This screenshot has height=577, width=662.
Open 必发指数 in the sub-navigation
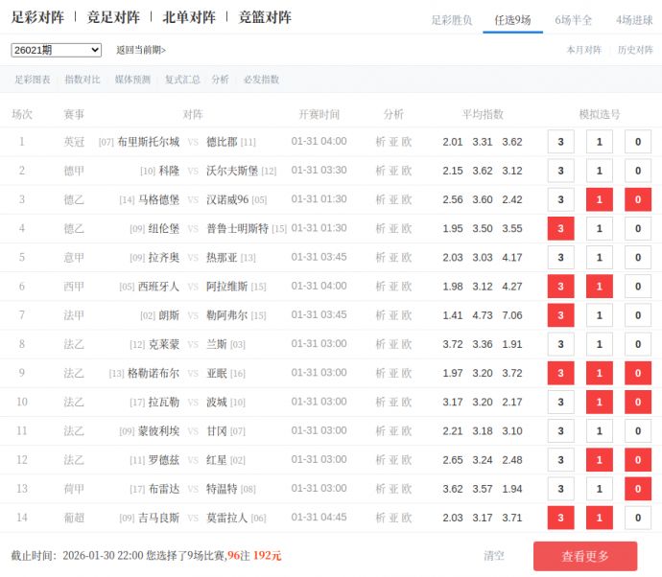coord(261,80)
